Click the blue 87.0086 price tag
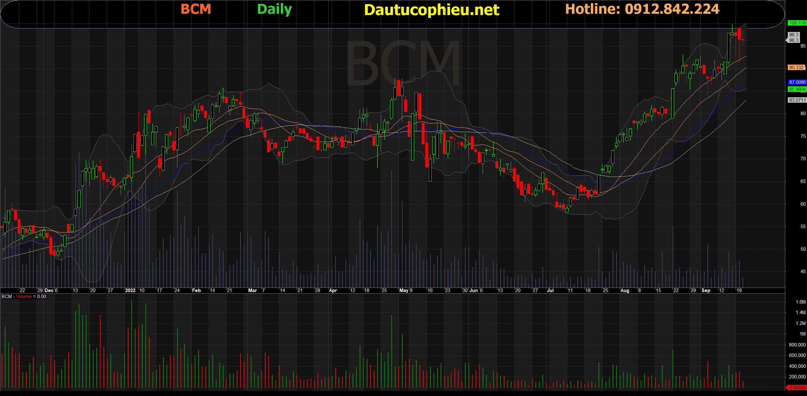Viewport: 807px width, 396px height. [797, 82]
